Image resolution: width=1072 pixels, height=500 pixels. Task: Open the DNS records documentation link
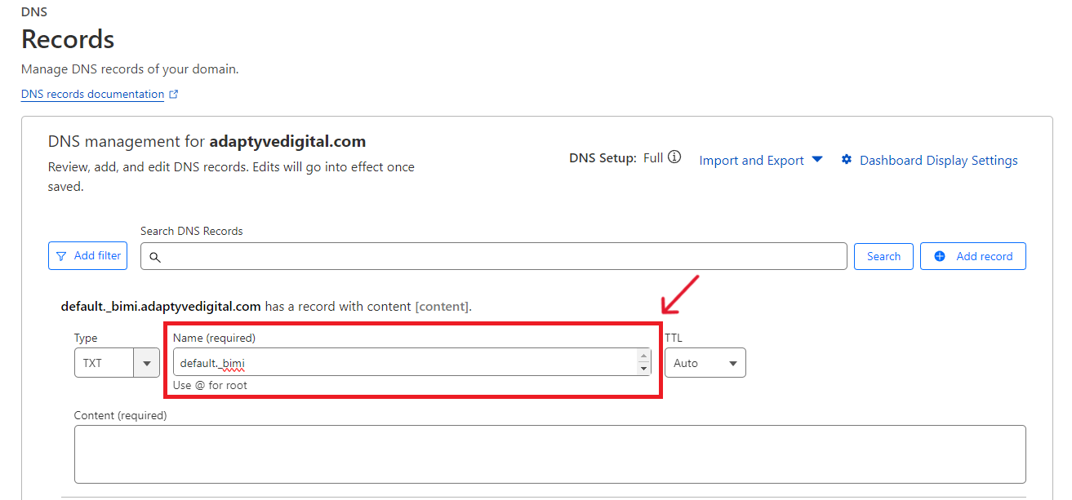[x=92, y=94]
